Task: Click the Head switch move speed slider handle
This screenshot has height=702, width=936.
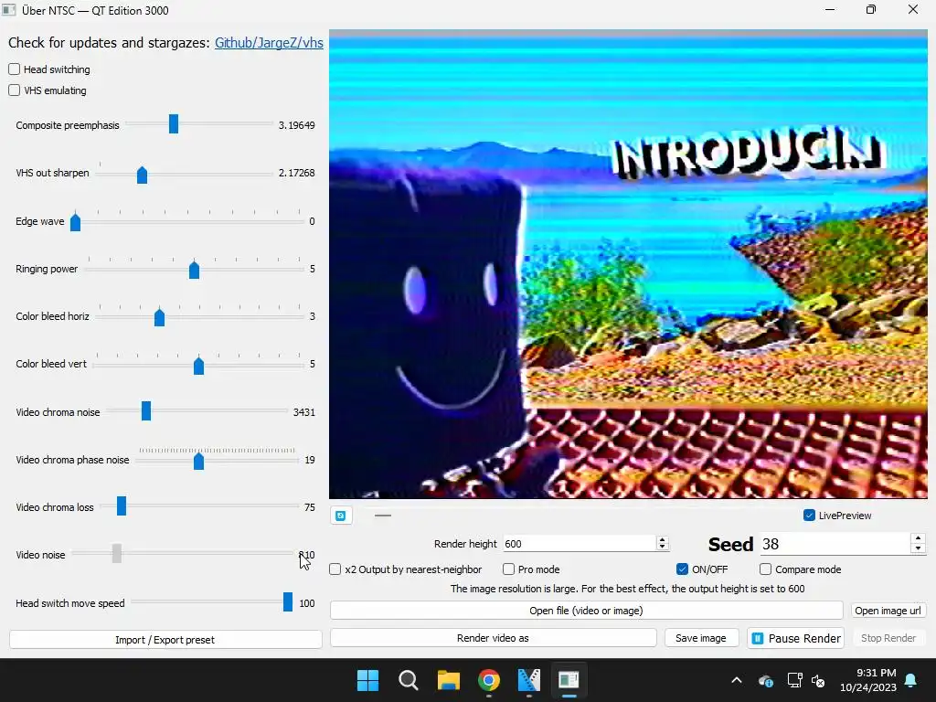Action: (288, 601)
